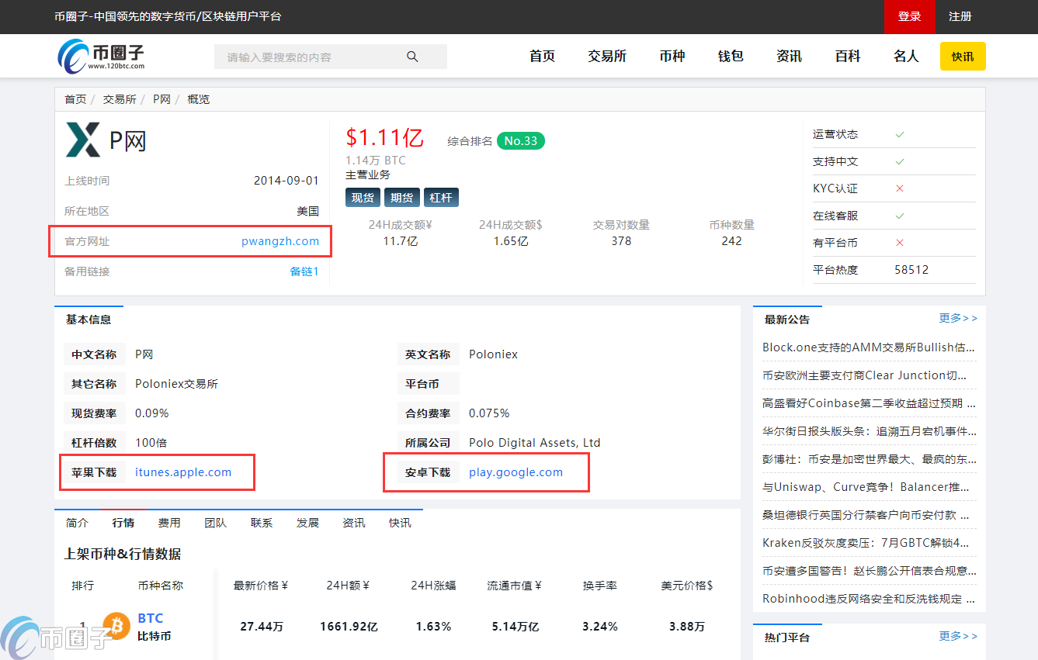Click the 平台热度 58512 value

pos(911,270)
